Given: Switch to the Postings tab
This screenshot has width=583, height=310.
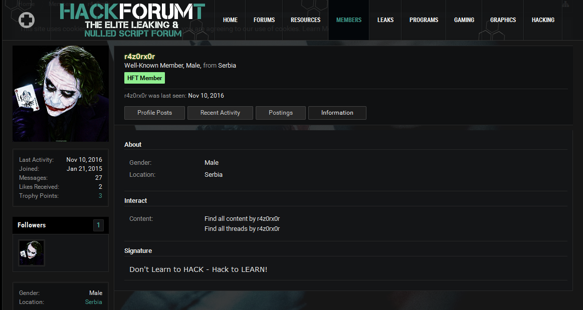Looking at the screenshot, I should pos(281,113).
